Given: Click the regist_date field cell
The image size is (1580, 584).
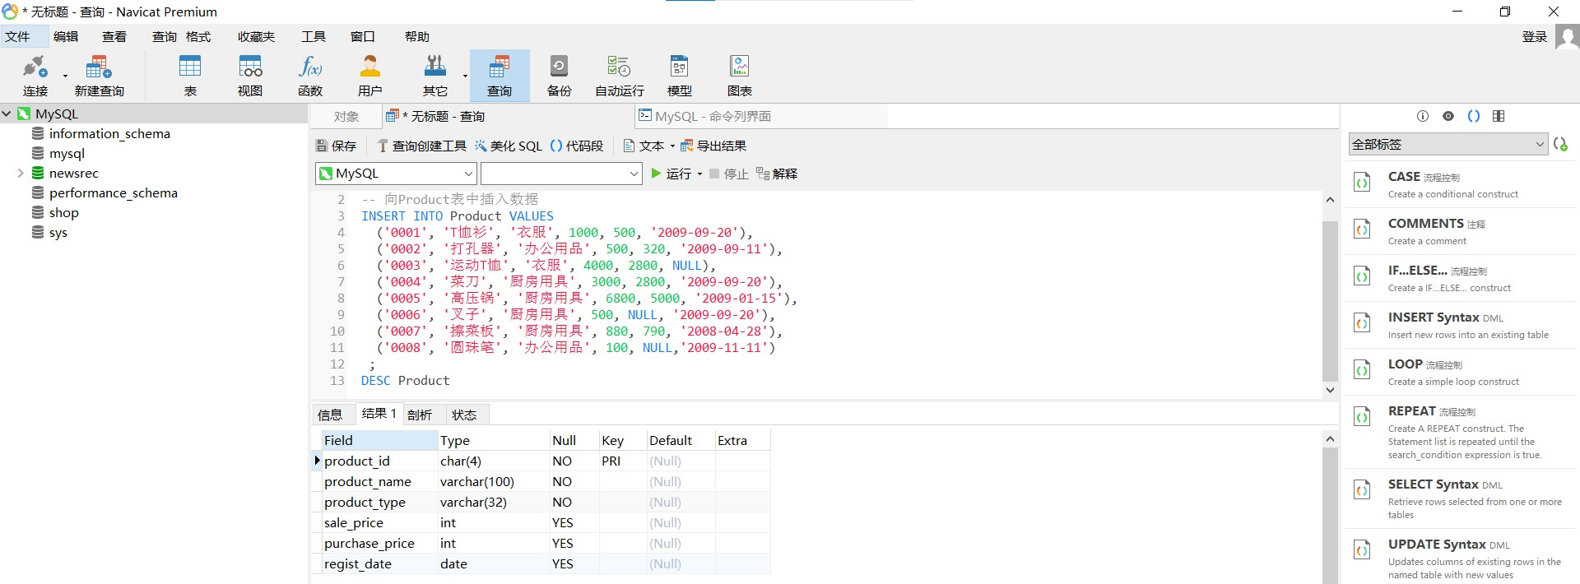Looking at the screenshot, I should click(379, 564).
